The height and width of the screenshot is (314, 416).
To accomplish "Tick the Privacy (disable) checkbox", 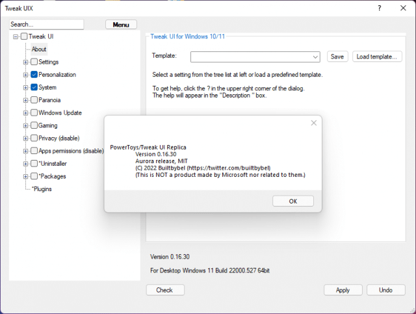I will 34,138.
